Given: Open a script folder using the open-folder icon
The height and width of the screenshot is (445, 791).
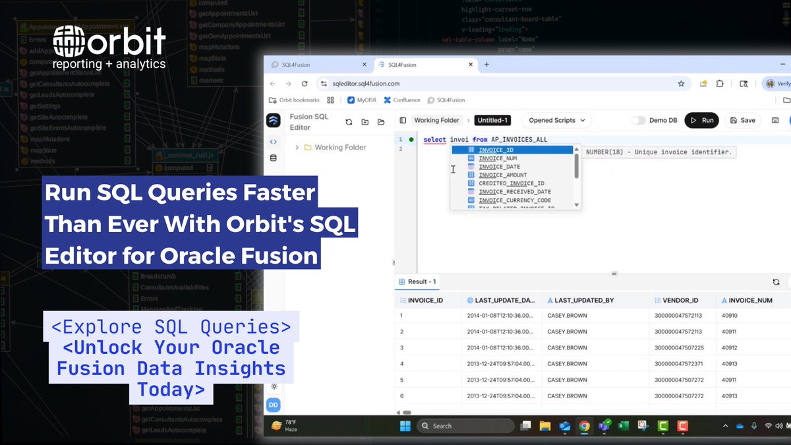Looking at the screenshot, I should click(x=381, y=121).
